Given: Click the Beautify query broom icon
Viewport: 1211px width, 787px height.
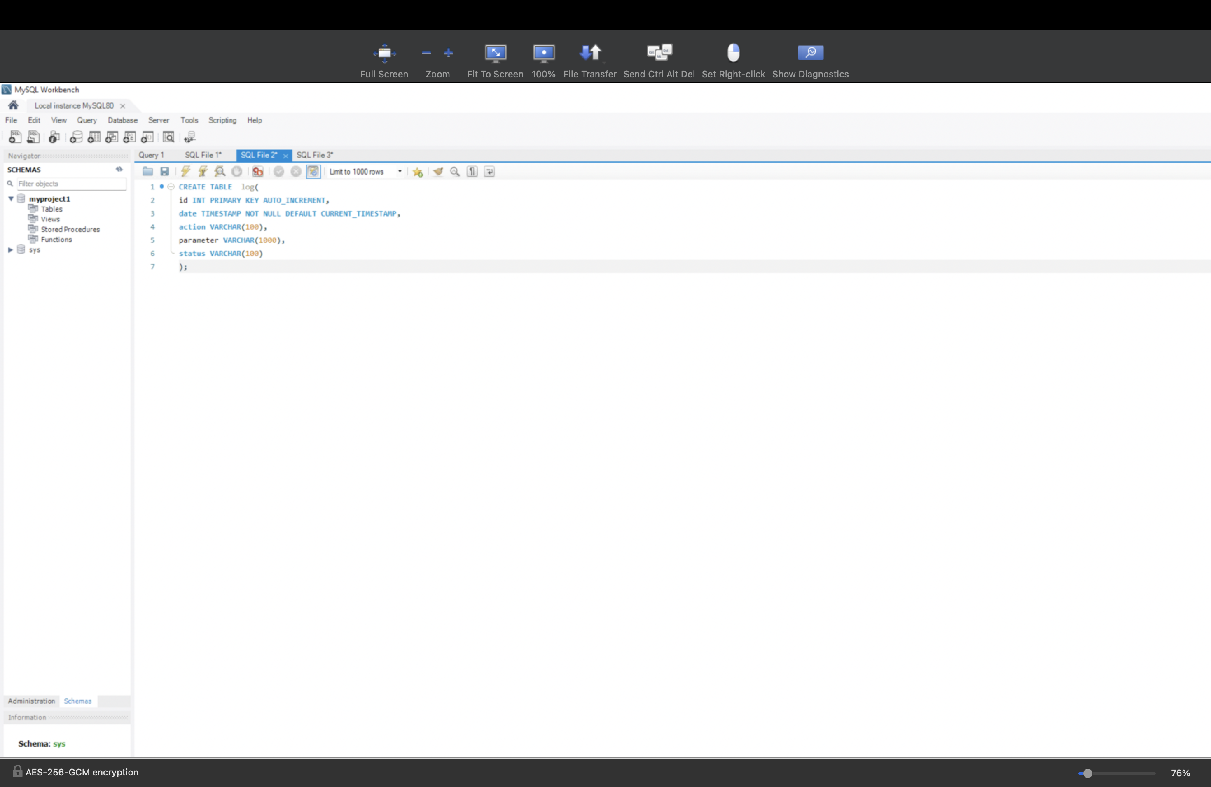Looking at the screenshot, I should (x=437, y=171).
